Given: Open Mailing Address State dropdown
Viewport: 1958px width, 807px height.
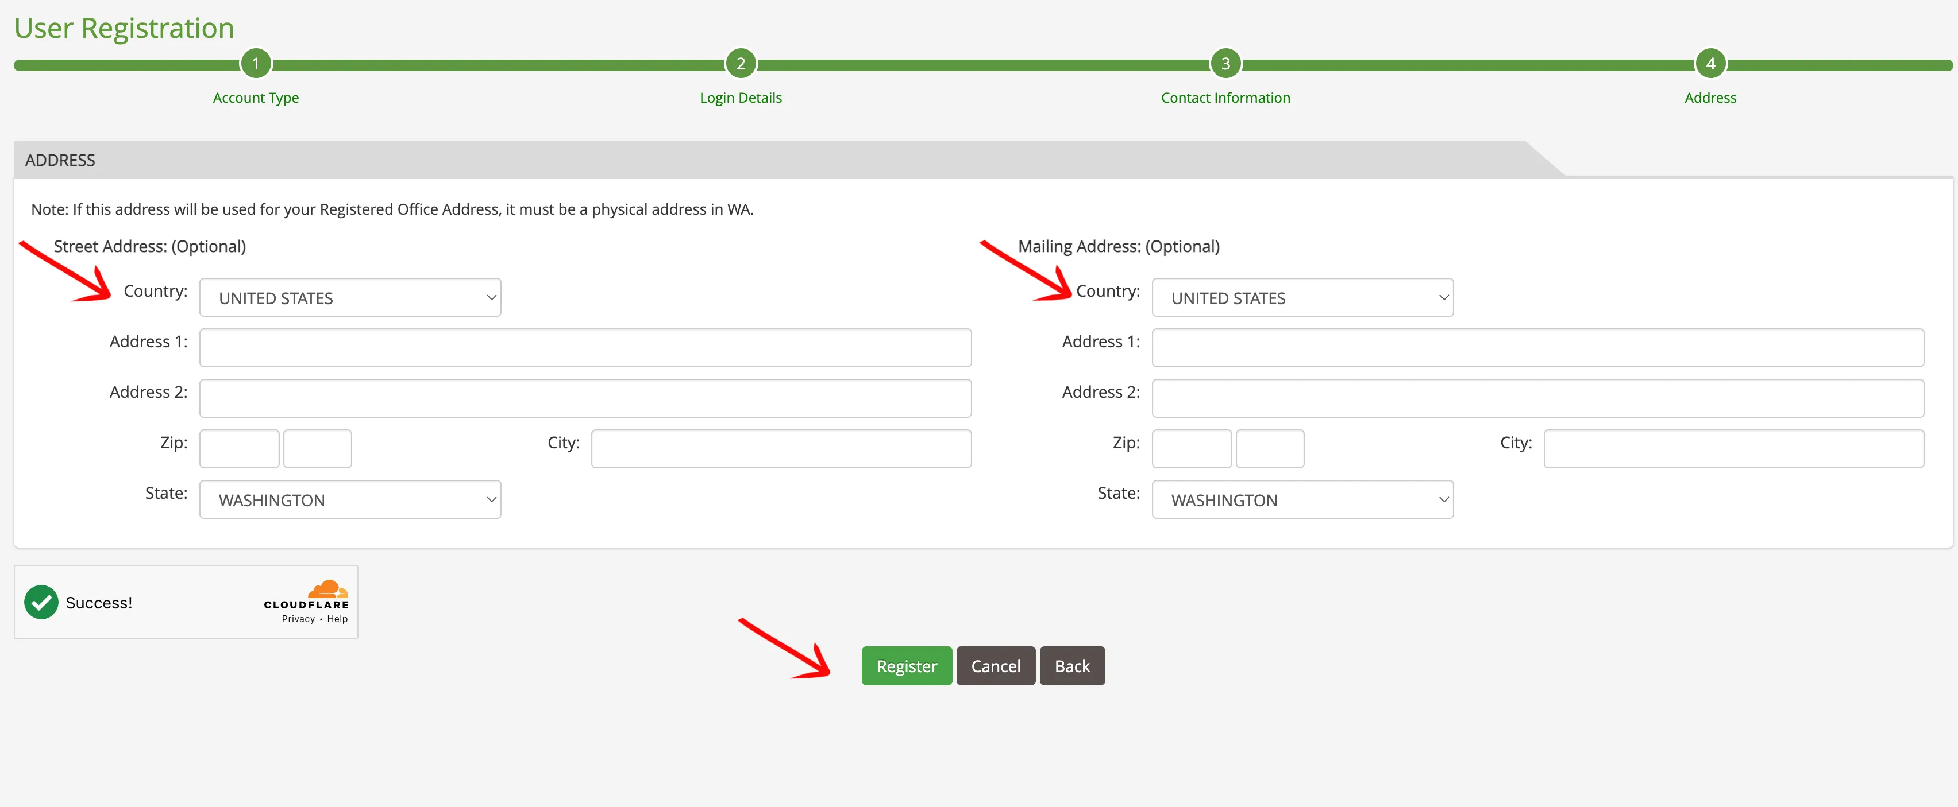Looking at the screenshot, I should coord(1302,499).
